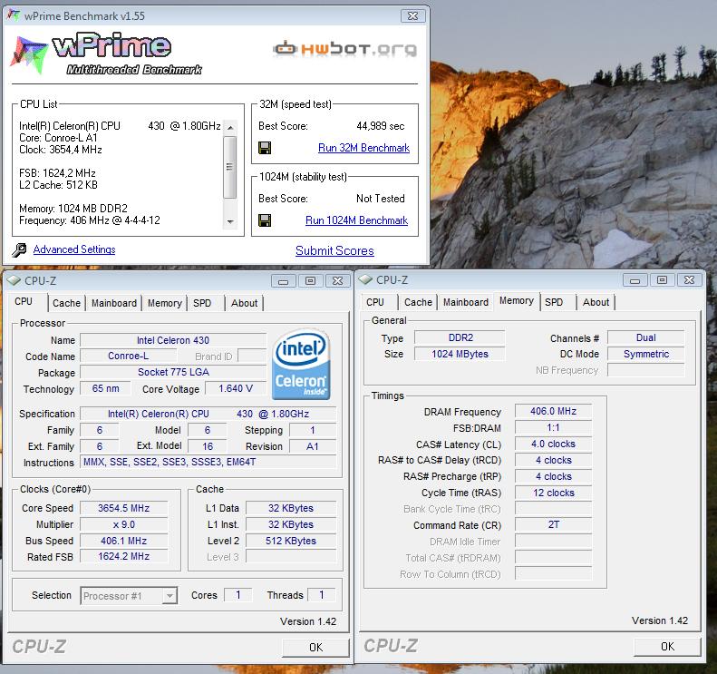This screenshot has height=674, width=717.
Task: Minimize the right CPU-Z Memory window
Action: pyautogui.click(x=635, y=280)
